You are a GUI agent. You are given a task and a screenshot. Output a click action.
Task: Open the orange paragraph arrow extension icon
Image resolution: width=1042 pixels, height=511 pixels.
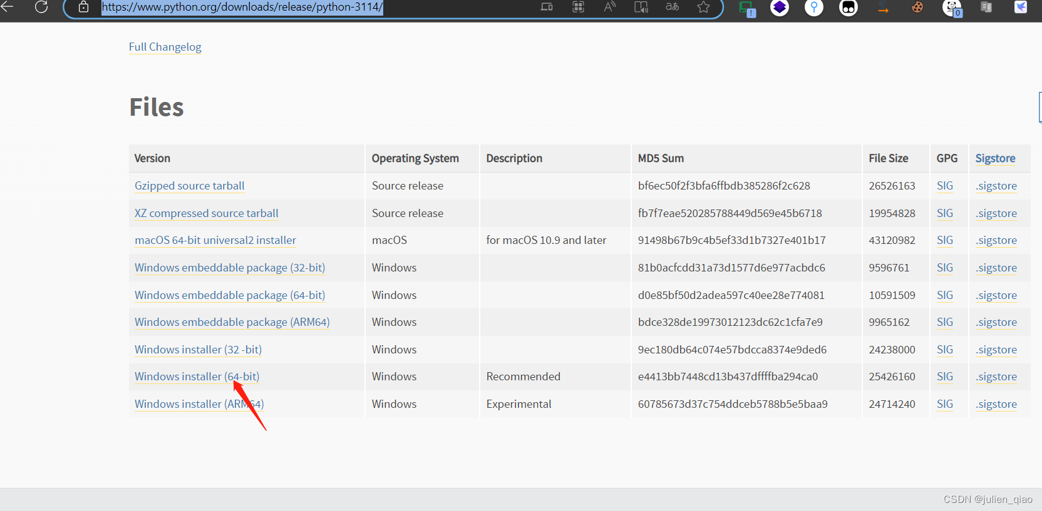coord(883,8)
